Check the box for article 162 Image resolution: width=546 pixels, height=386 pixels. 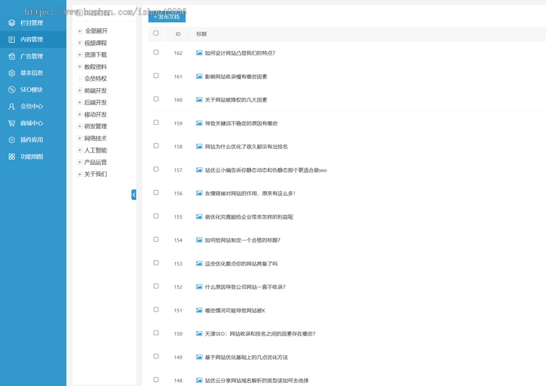click(156, 52)
